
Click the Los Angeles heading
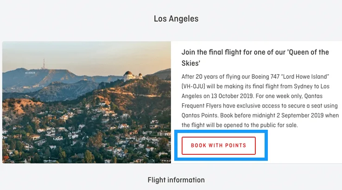click(176, 19)
